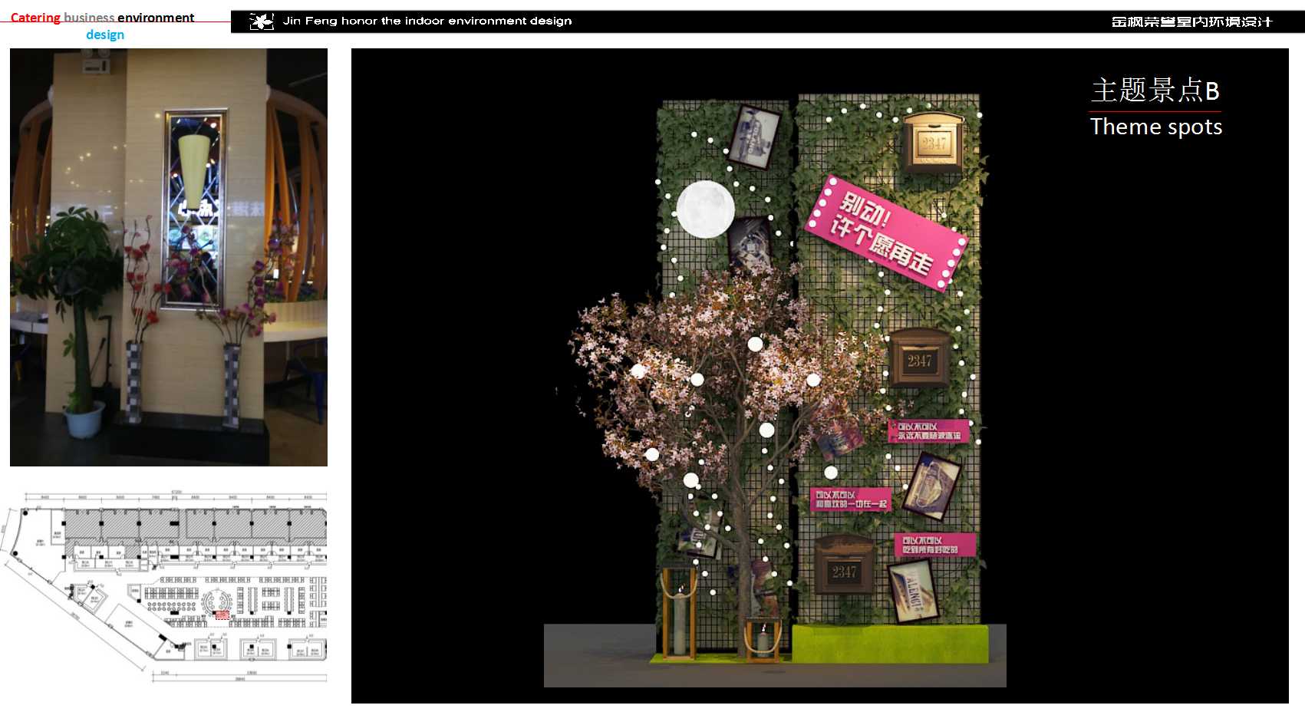
Task: Click the red marker on the floor plan
Action: coord(222,615)
